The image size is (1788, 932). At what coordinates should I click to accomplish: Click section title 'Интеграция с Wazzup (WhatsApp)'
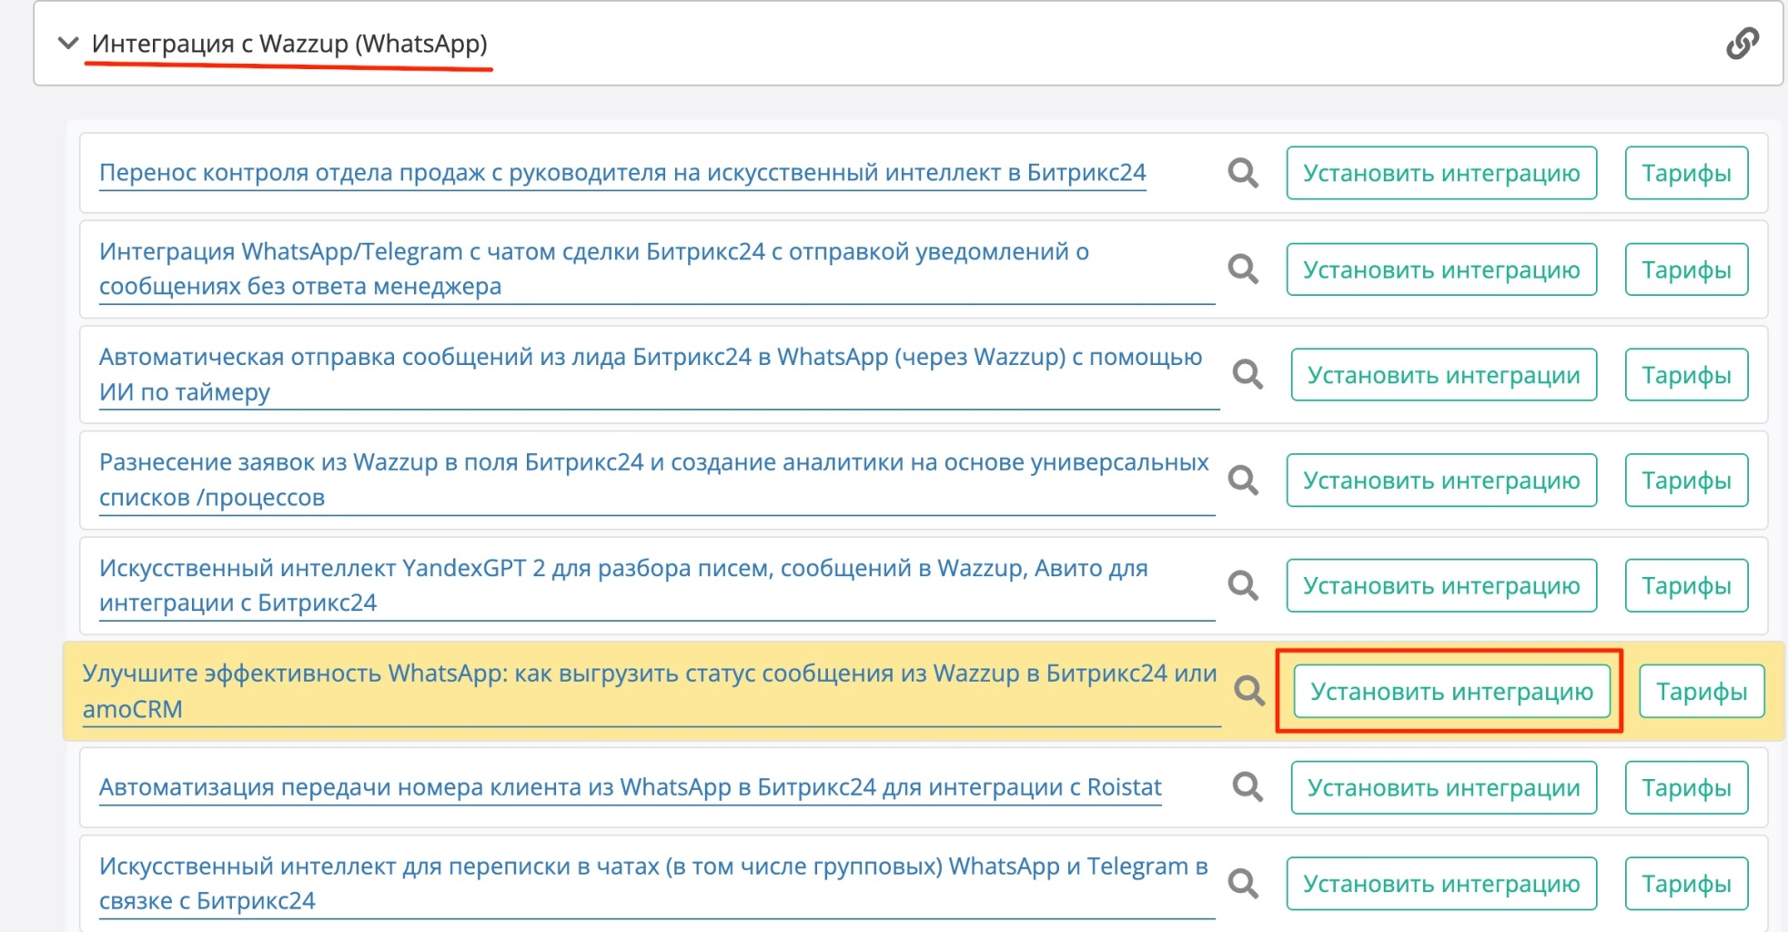tap(289, 43)
